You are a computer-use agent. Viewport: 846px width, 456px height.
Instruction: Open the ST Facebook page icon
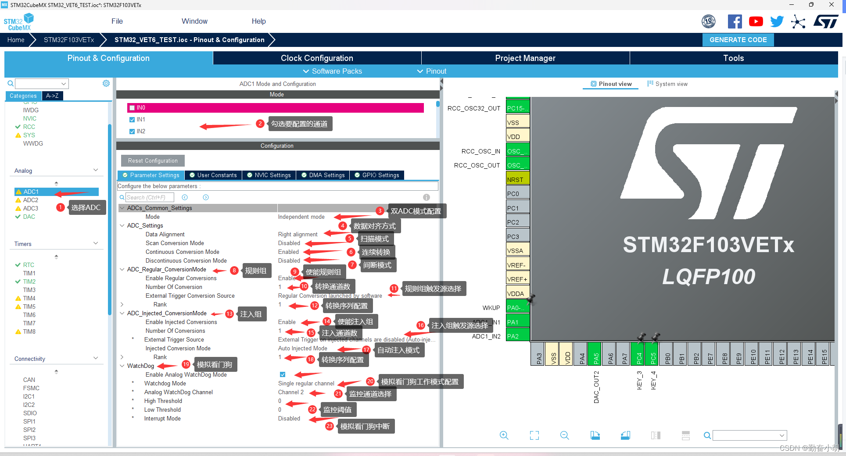(735, 21)
